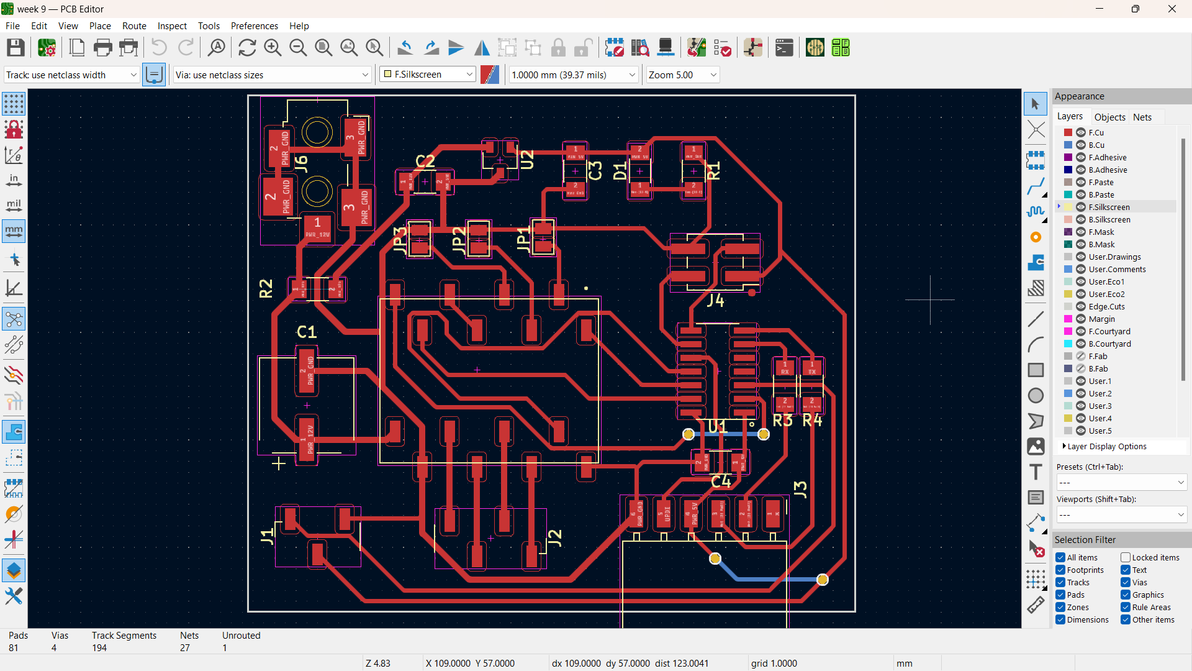The height and width of the screenshot is (671, 1192).
Task: Click the Save icon in toolbar
Action: pos(16,48)
